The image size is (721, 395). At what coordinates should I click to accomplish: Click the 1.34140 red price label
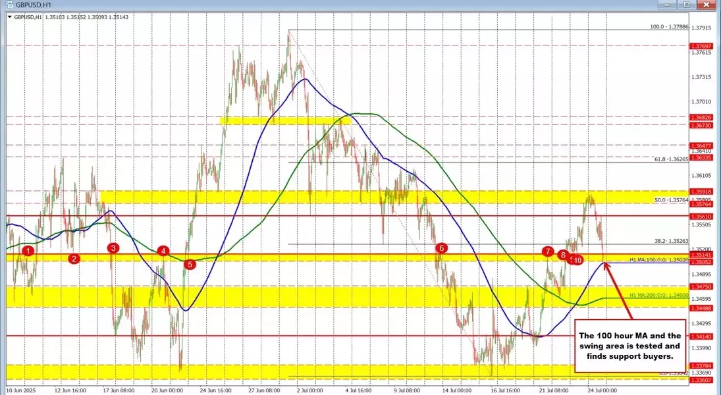(x=699, y=336)
